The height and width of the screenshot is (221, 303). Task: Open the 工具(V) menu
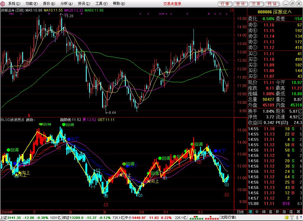pos(101,4)
